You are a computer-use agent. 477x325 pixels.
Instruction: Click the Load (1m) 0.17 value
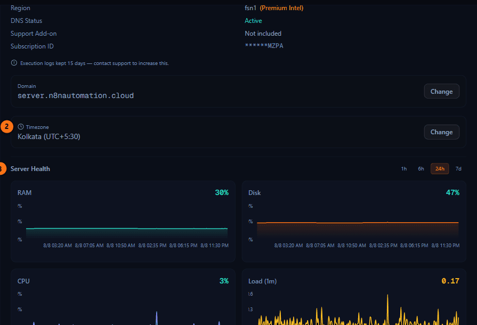[450, 281]
